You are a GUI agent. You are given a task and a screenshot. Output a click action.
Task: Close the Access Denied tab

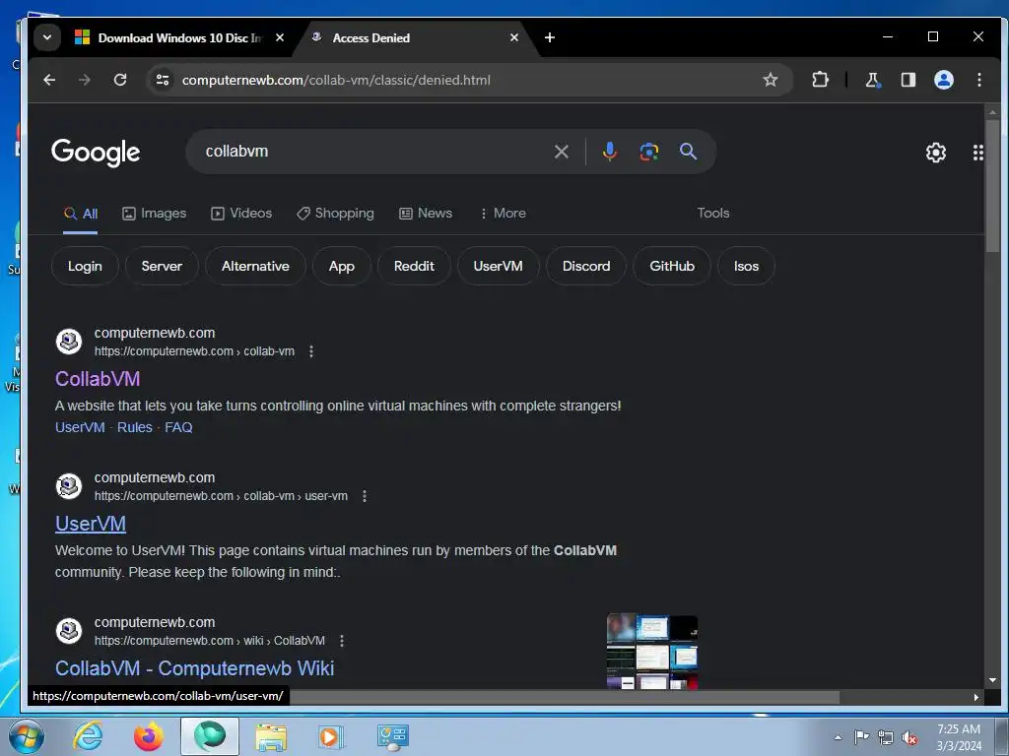pyautogui.click(x=513, y=38)
